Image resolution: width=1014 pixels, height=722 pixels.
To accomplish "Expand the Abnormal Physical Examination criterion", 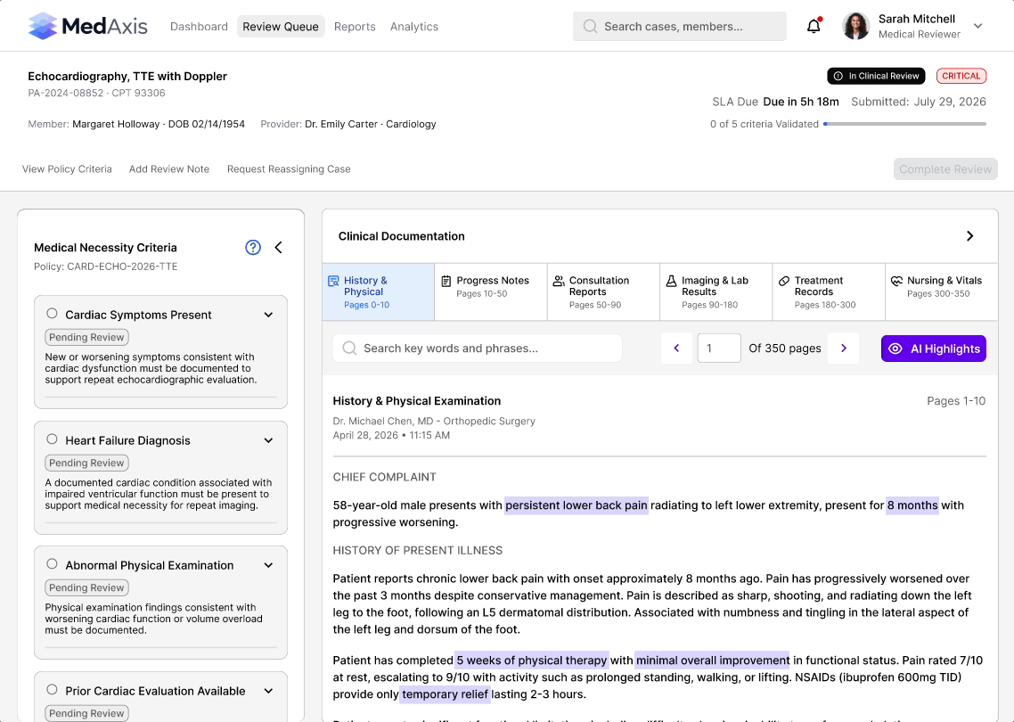I will [x=268, y=565].
